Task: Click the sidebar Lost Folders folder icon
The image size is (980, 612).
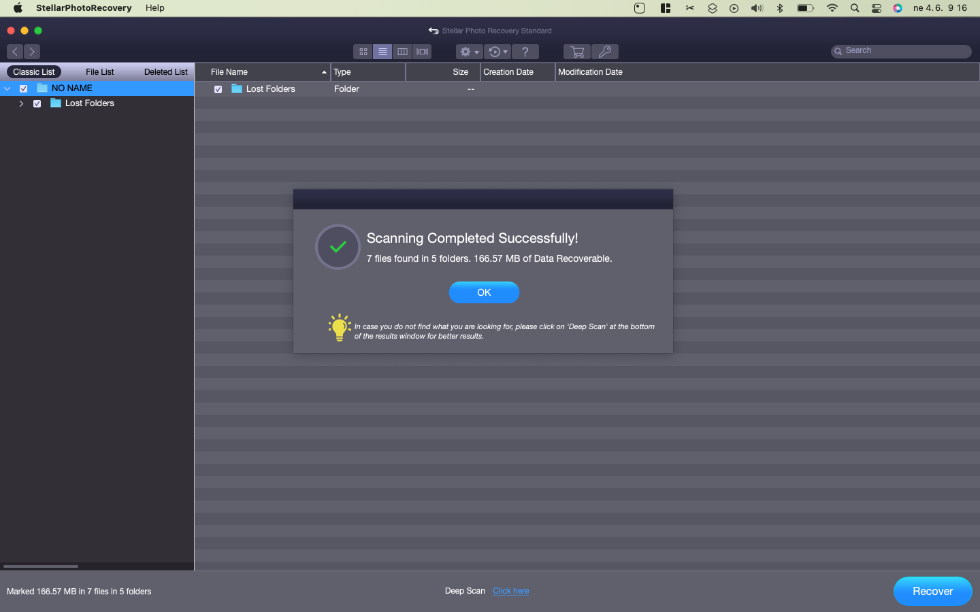Action: pyautogui.click(x=56, y=103)
